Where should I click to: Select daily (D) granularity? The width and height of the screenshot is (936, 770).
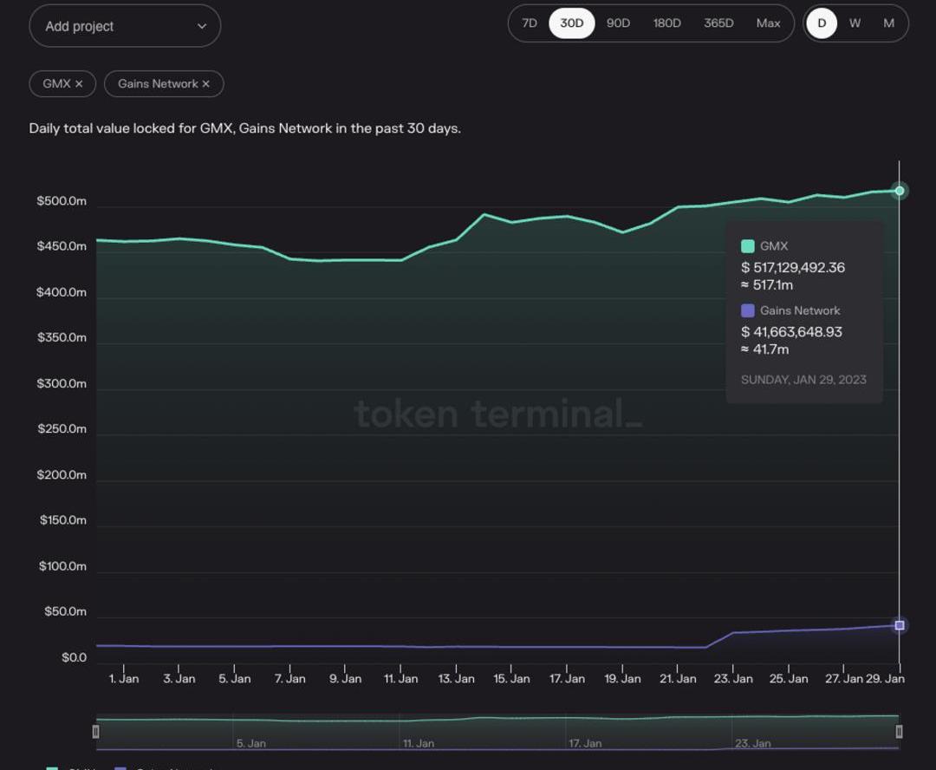pos(822,23)
